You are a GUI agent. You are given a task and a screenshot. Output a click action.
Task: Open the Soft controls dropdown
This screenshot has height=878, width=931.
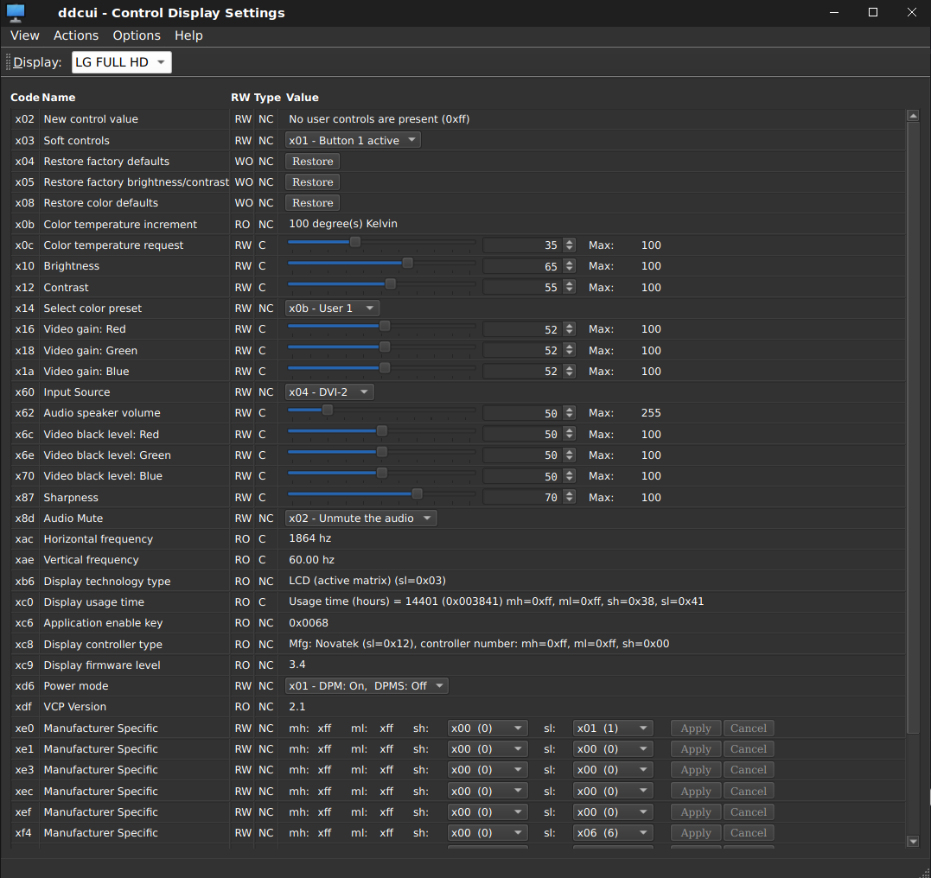(x=353, y=141)
